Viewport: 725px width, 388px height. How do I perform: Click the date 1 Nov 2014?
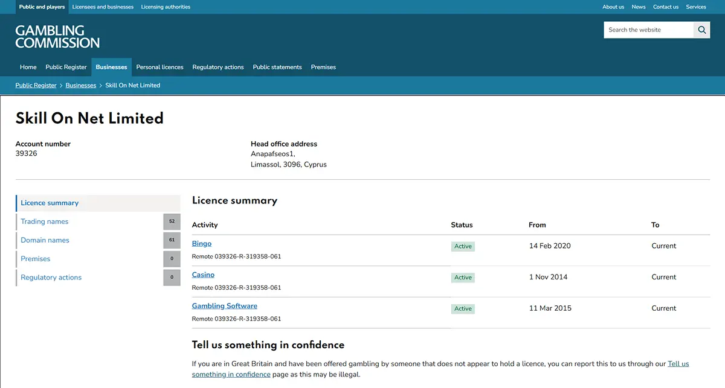548,277
